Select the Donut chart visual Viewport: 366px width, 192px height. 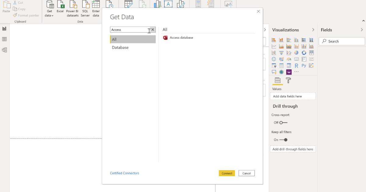pyautogui.click(x=304, y=53)
